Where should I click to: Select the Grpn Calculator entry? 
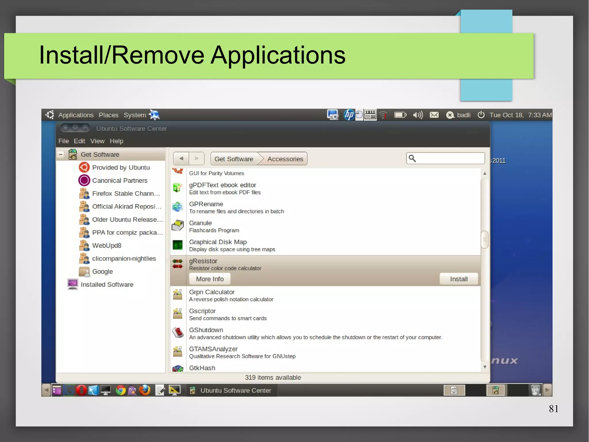pyautogui.click(x=325, y=295)
